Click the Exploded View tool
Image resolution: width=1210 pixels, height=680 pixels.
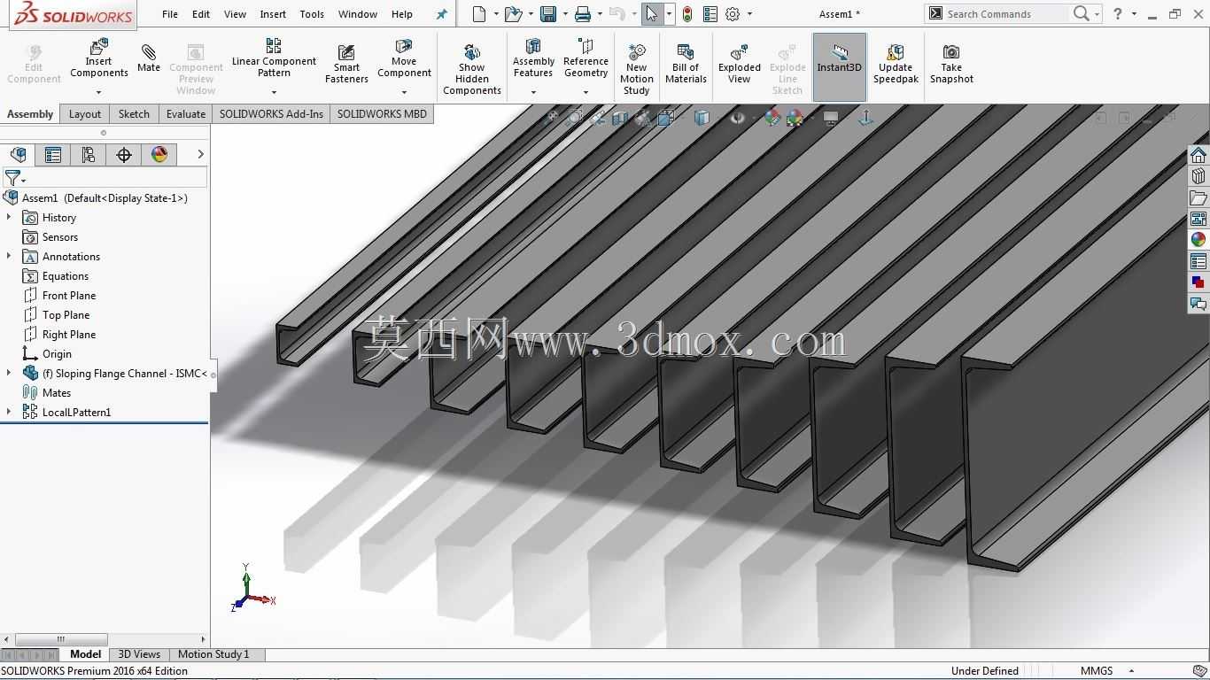point(740,64)
